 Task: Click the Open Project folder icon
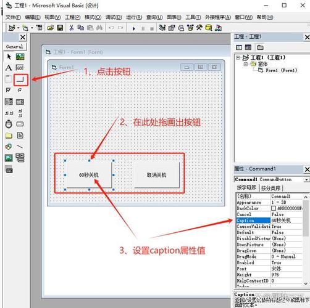(x=51, y=28)
